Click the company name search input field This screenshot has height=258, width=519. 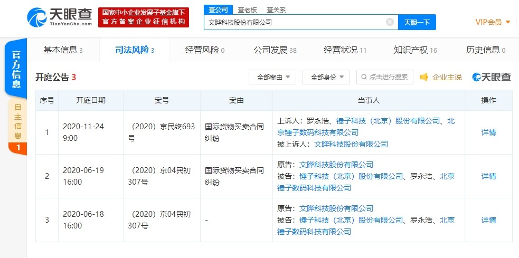[x=296, y=22]
